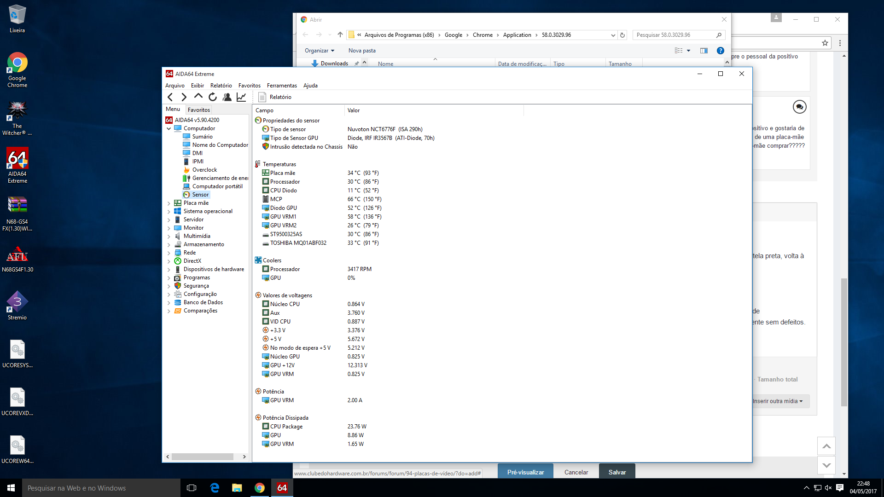Click the Windows search box in taskbar
The width and height of the screenshot is (884, 497).
coord(101,488)
